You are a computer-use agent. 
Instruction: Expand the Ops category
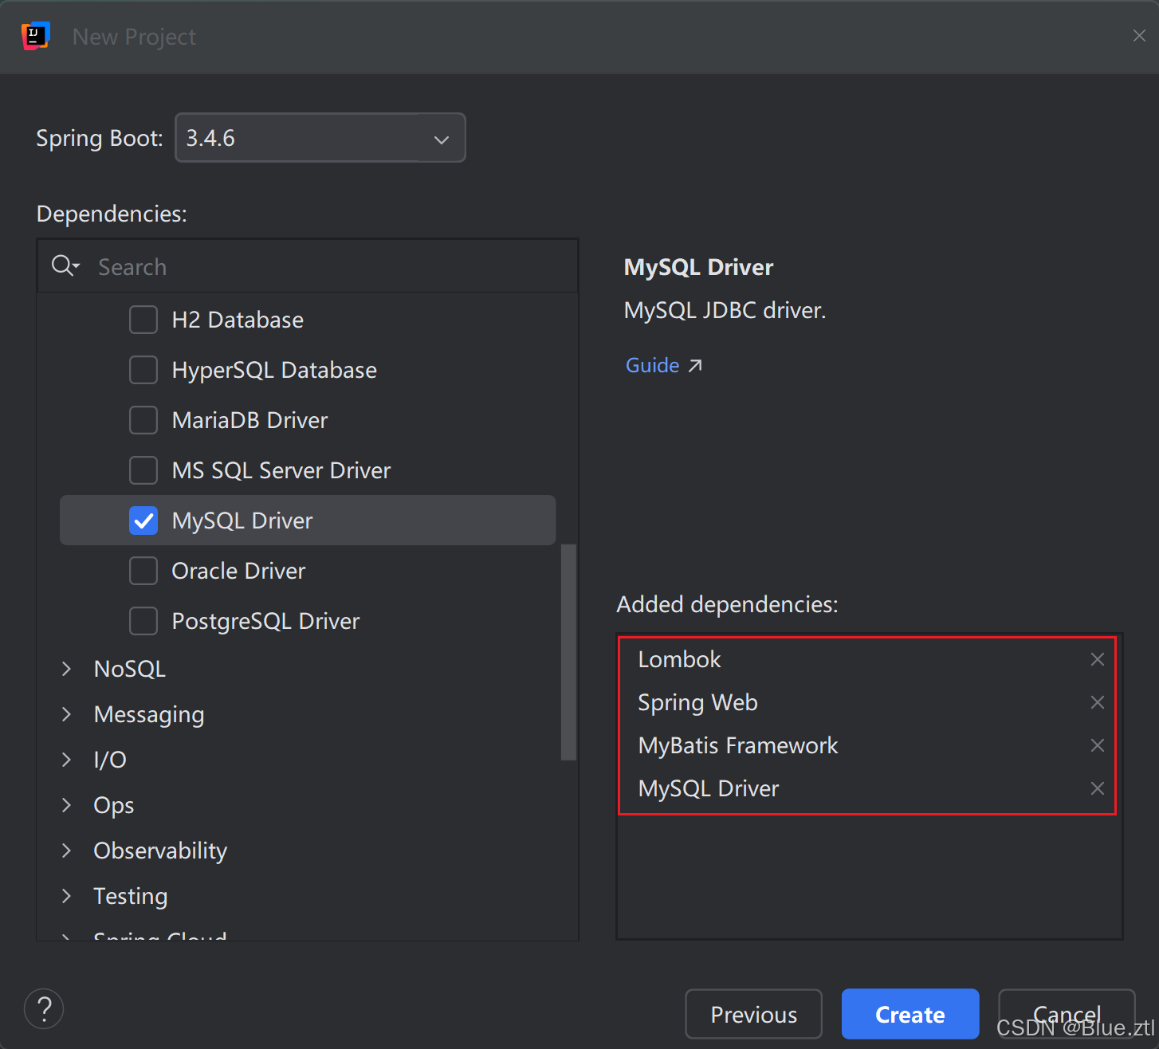tap(67, 805)
